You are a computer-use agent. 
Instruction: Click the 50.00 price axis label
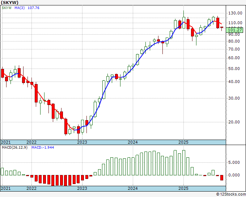coord(234,69)
